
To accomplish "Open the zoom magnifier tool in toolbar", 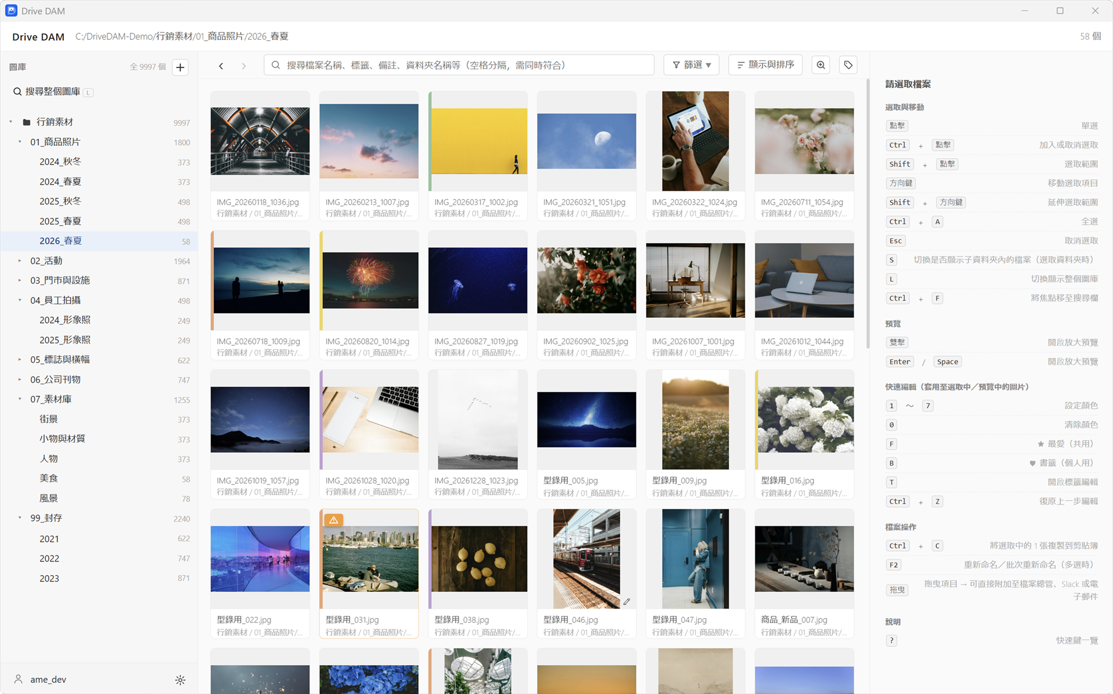I will [x=820, y=65].
